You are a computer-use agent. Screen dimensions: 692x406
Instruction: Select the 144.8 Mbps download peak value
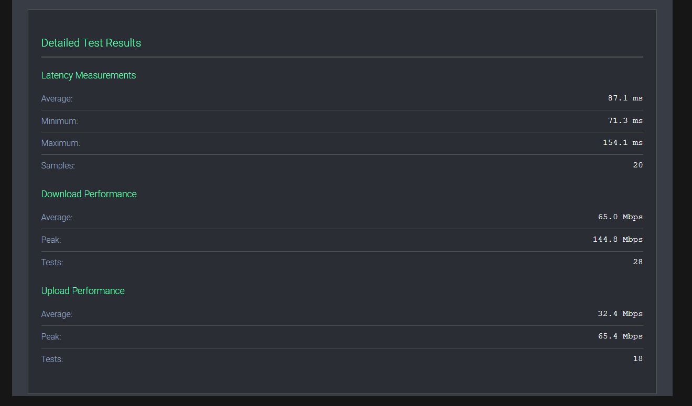point(618,240)
